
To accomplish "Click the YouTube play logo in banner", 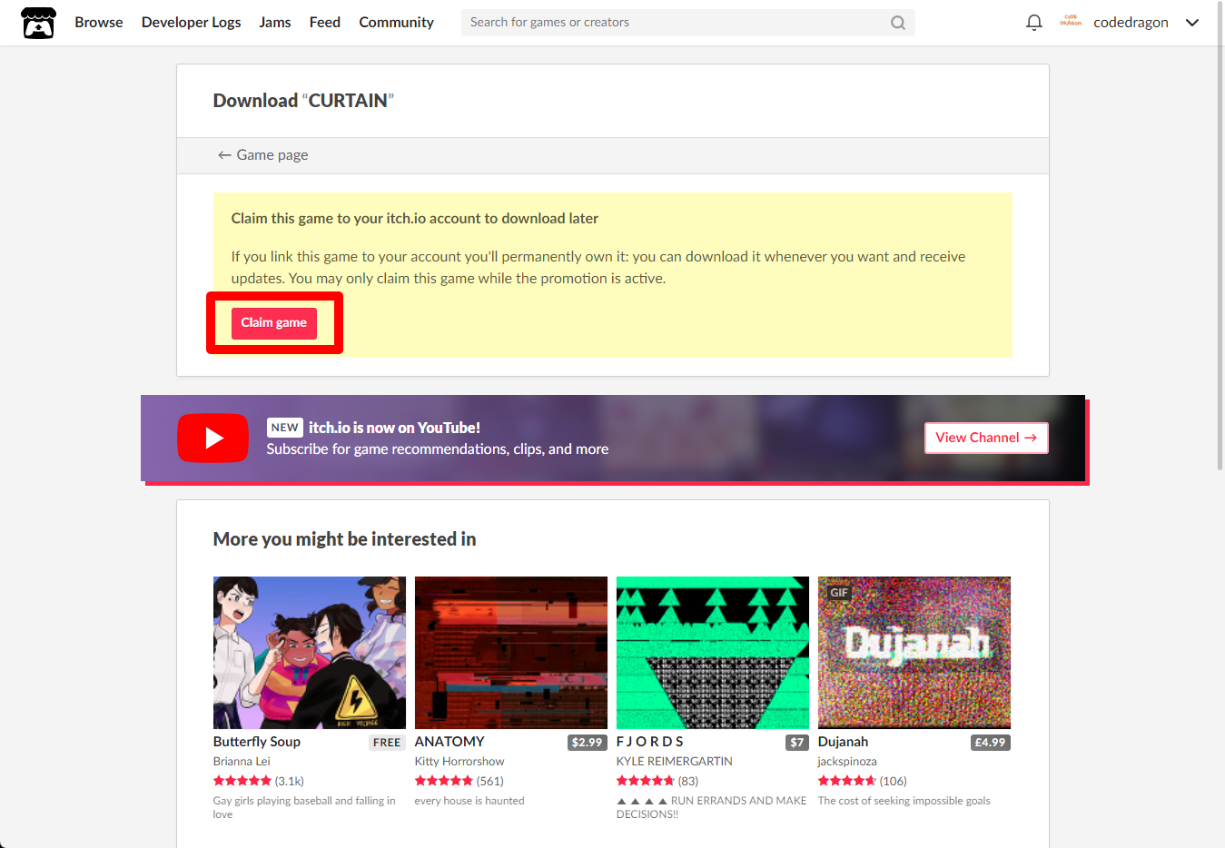I will pyautogui.click(x=212, y=438).
